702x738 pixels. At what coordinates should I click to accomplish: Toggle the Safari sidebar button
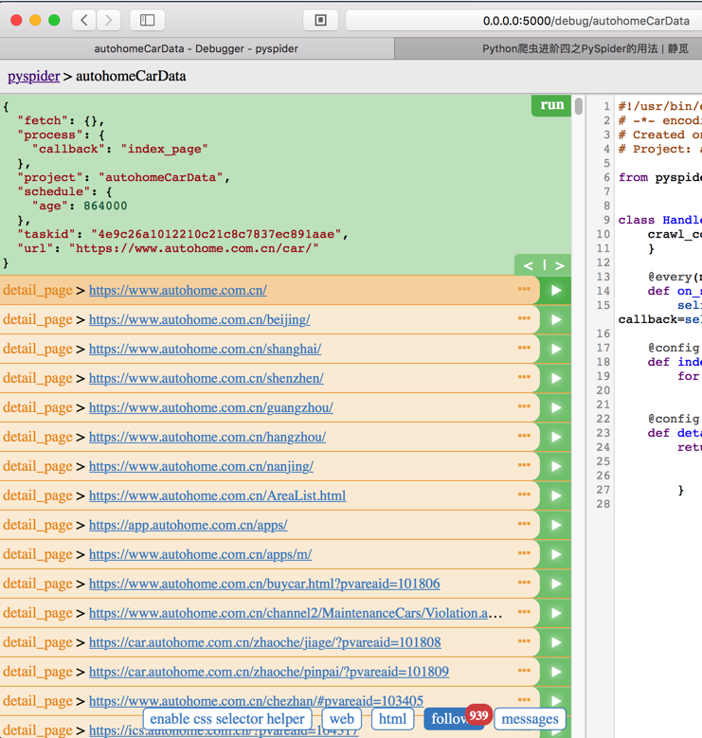tap(147, 20)
